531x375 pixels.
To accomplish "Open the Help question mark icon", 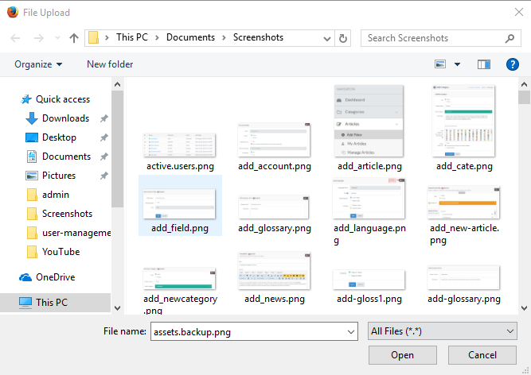I will click(513, 64).
